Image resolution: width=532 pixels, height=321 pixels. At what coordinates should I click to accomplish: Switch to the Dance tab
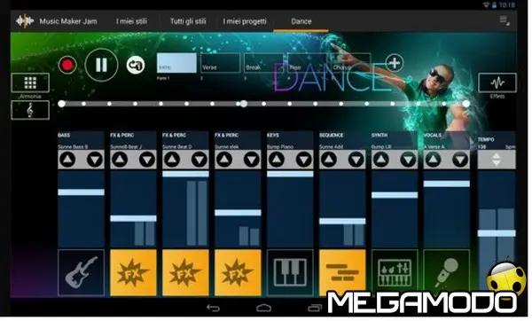pos(301,21)
